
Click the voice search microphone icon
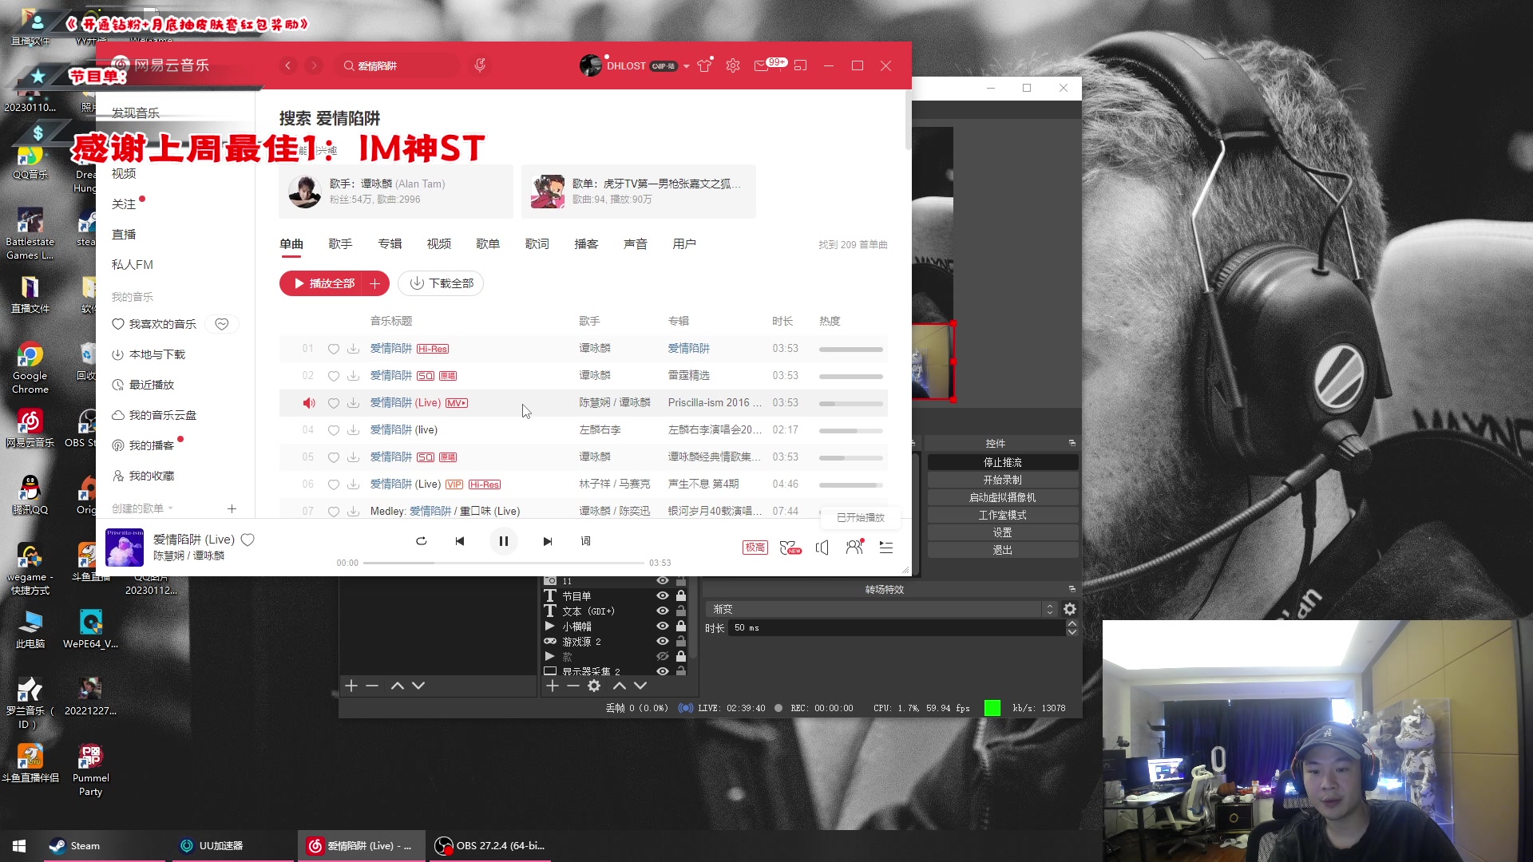[x=480, y=65]
